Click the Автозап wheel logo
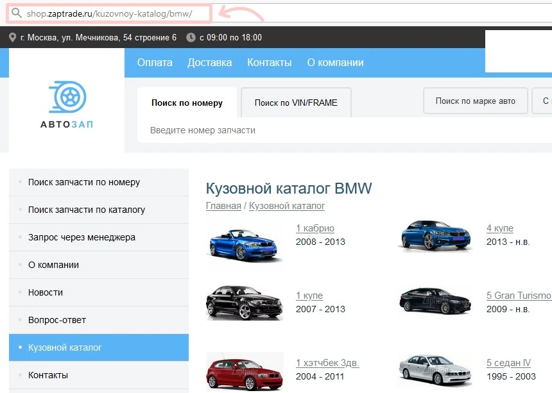 pyautogui.click(x=67, y=105)
